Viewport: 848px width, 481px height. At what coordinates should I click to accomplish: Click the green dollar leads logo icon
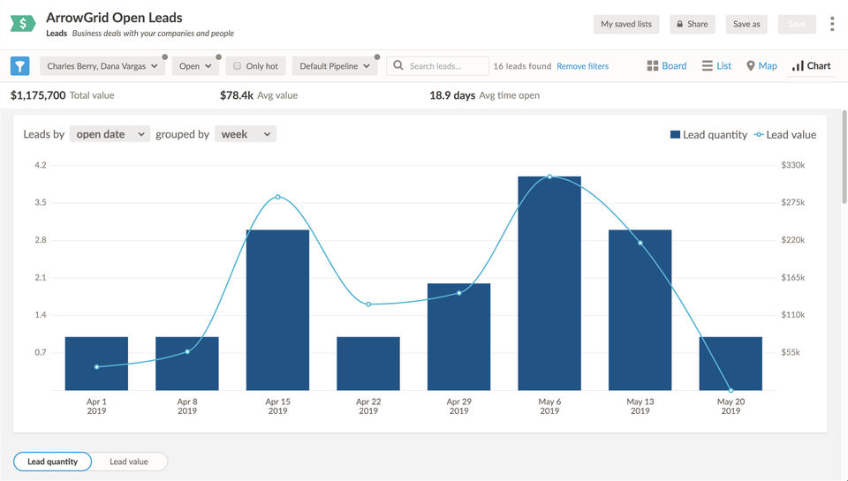tap(23, 24)
